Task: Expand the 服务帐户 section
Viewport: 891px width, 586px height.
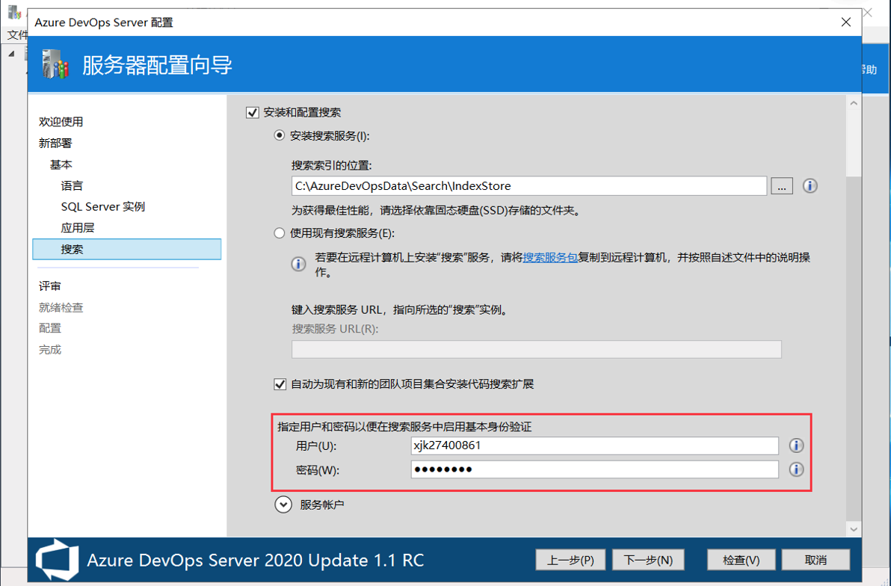Action: pos(283,505)
